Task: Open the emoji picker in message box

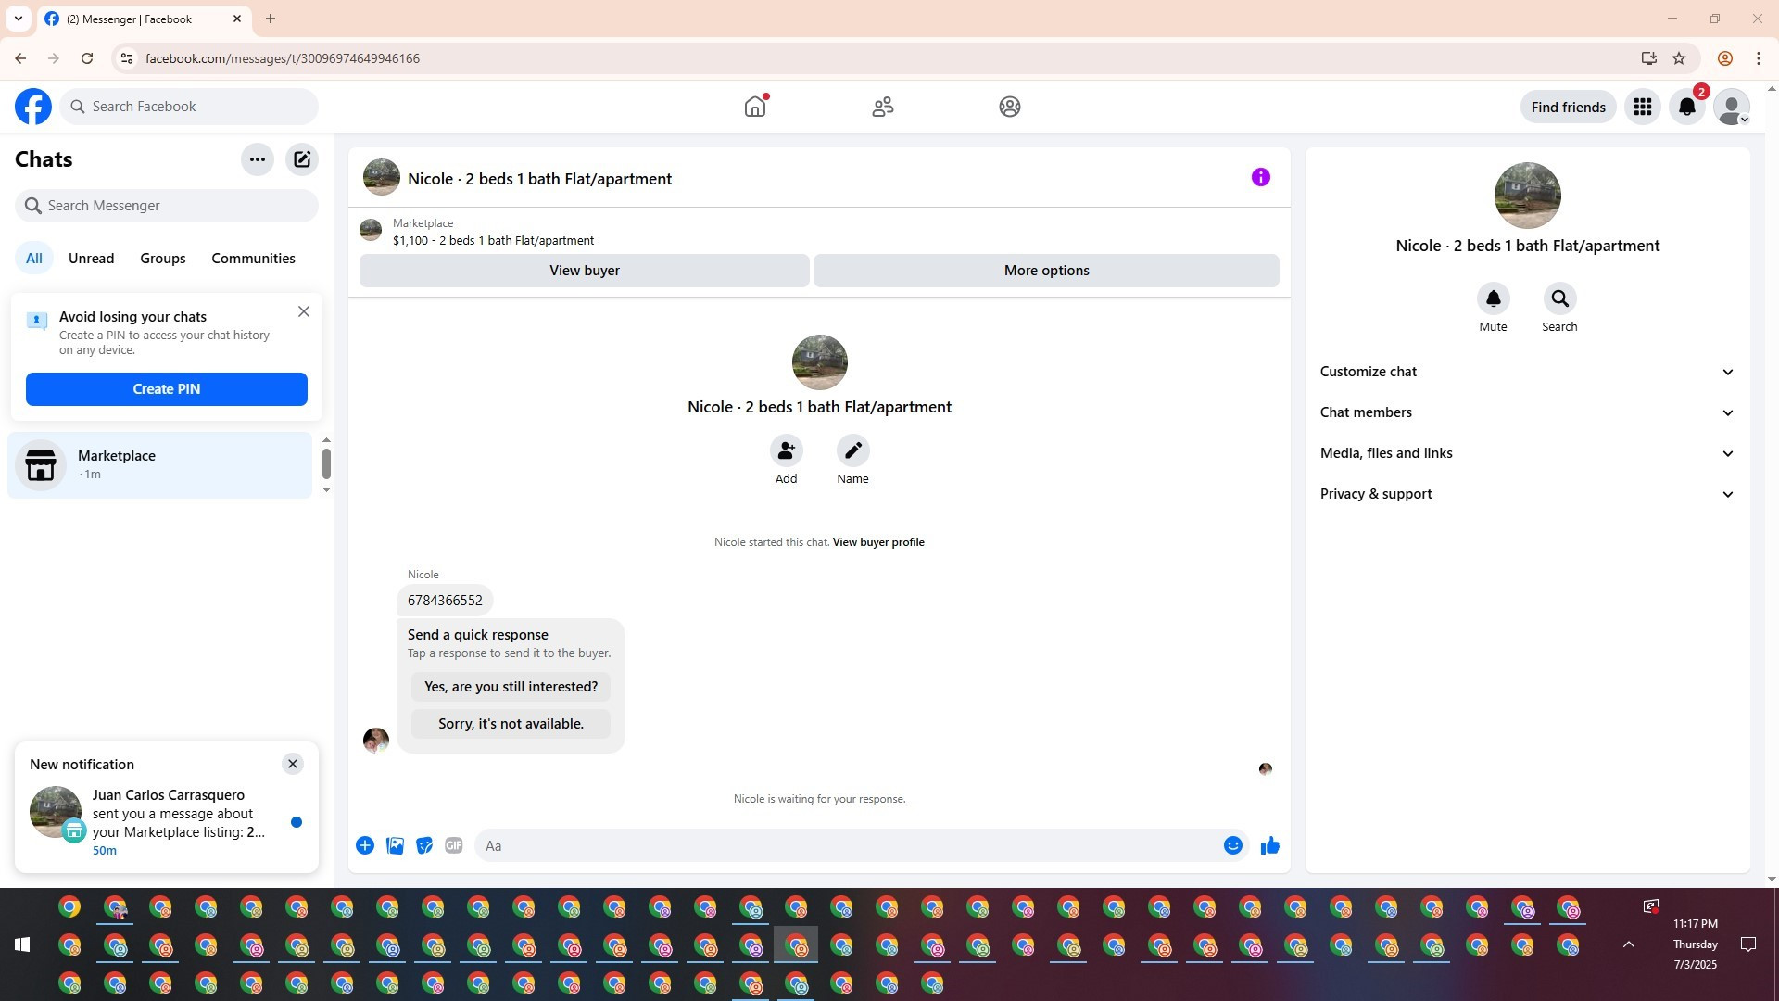Action: click(1232, 845)
